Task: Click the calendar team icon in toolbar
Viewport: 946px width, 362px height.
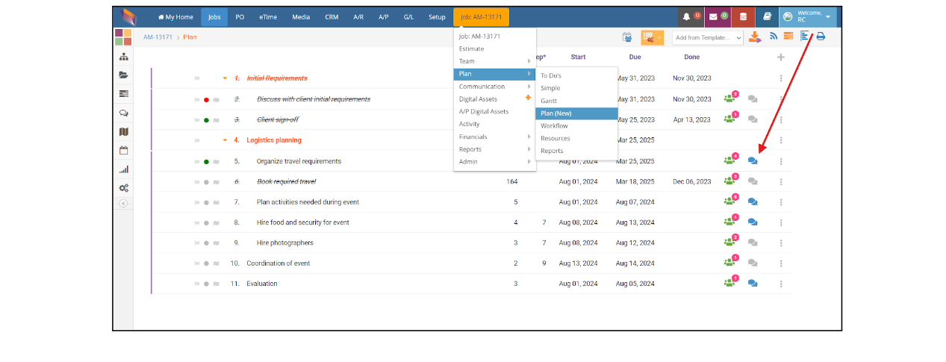Action: [x=627, y=37]
